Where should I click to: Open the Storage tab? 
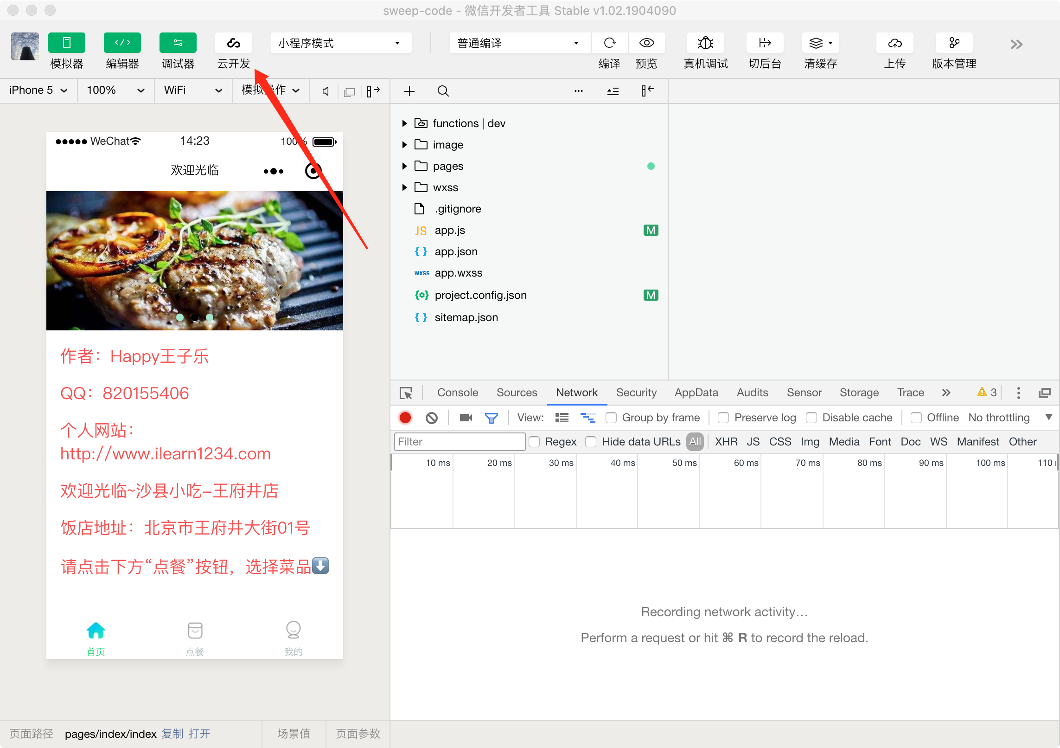859,393
